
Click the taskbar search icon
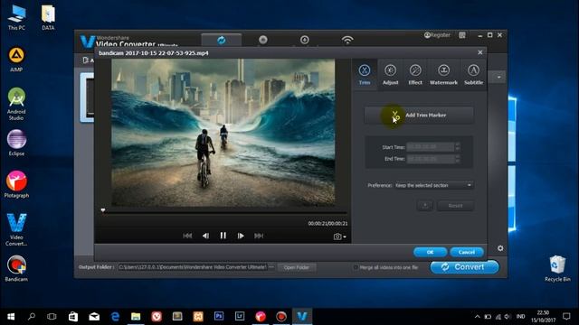coord(32,317)
